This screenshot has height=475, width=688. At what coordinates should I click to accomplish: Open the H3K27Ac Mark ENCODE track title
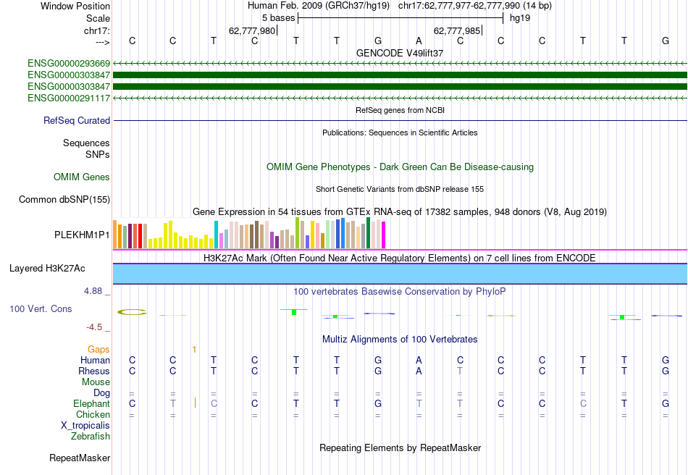[x=400, y=258]
